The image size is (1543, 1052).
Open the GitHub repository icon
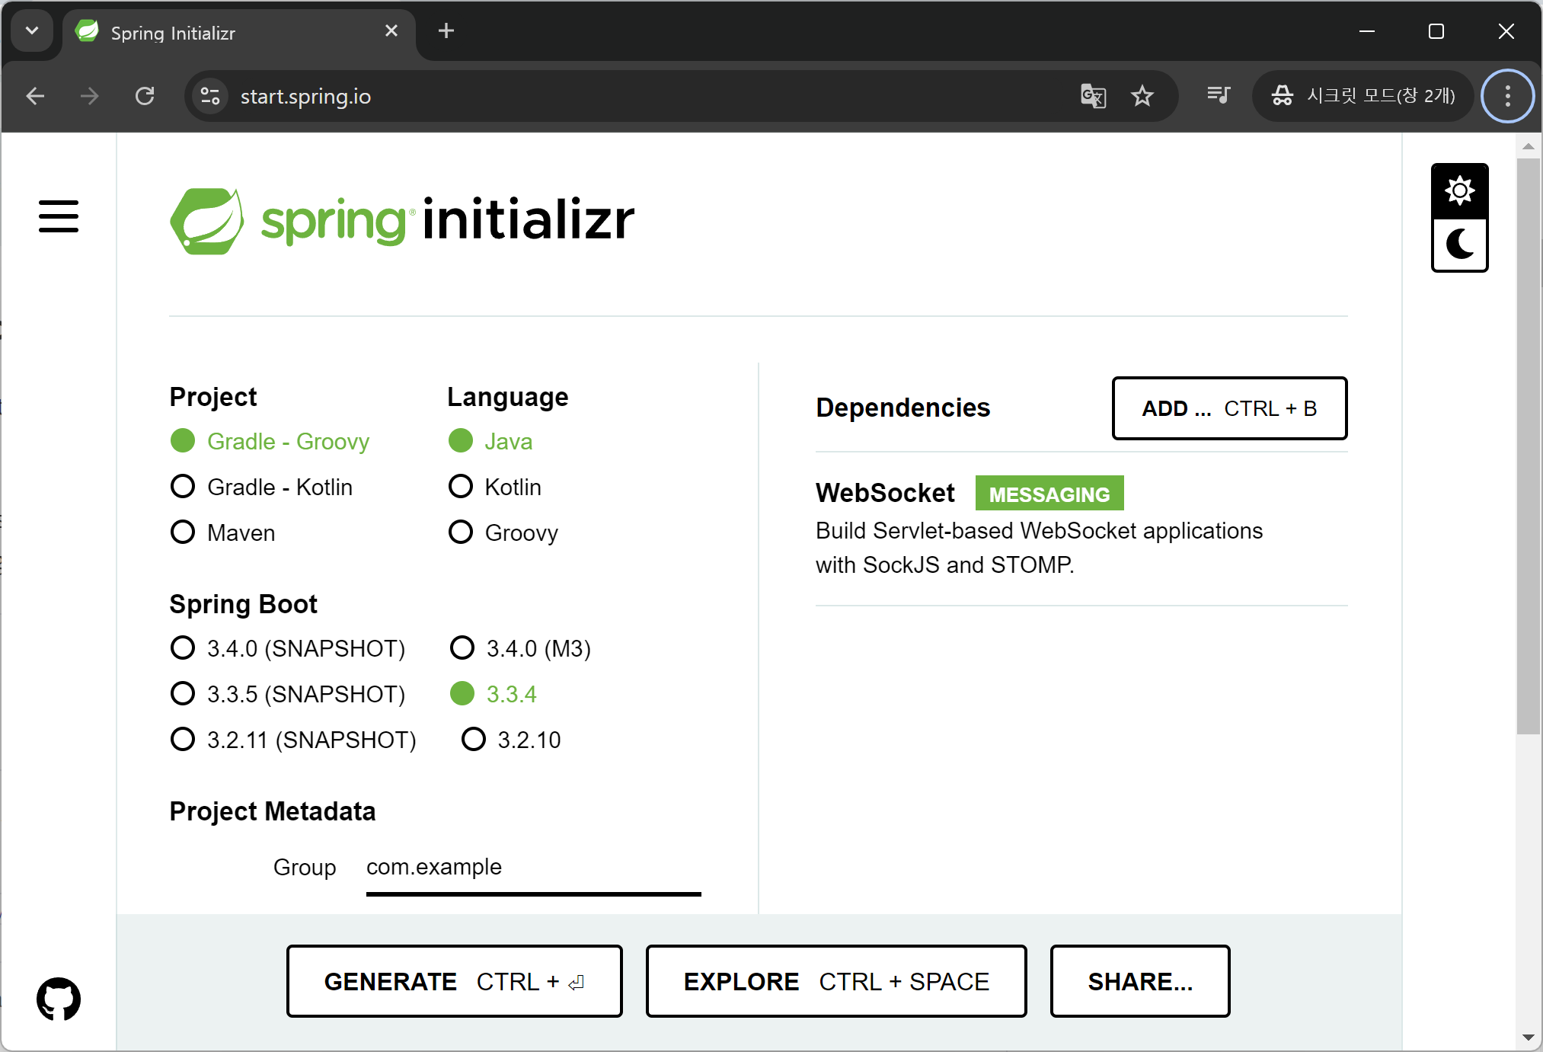coord(59,999)
